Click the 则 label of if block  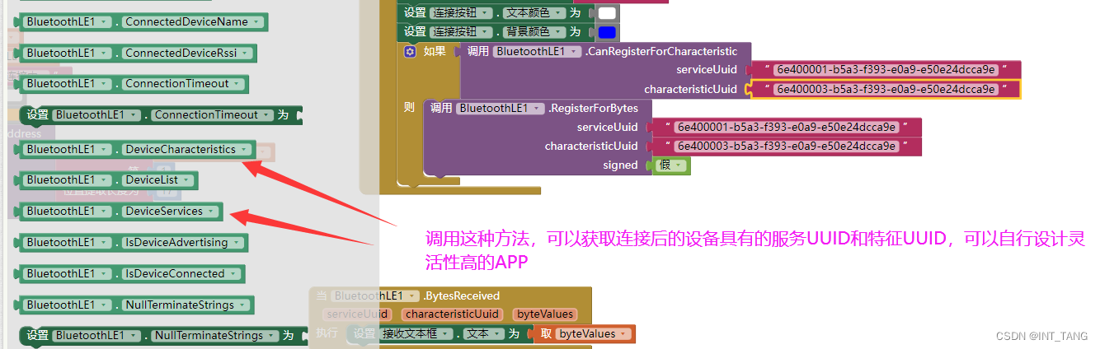(x=410, y=108)
